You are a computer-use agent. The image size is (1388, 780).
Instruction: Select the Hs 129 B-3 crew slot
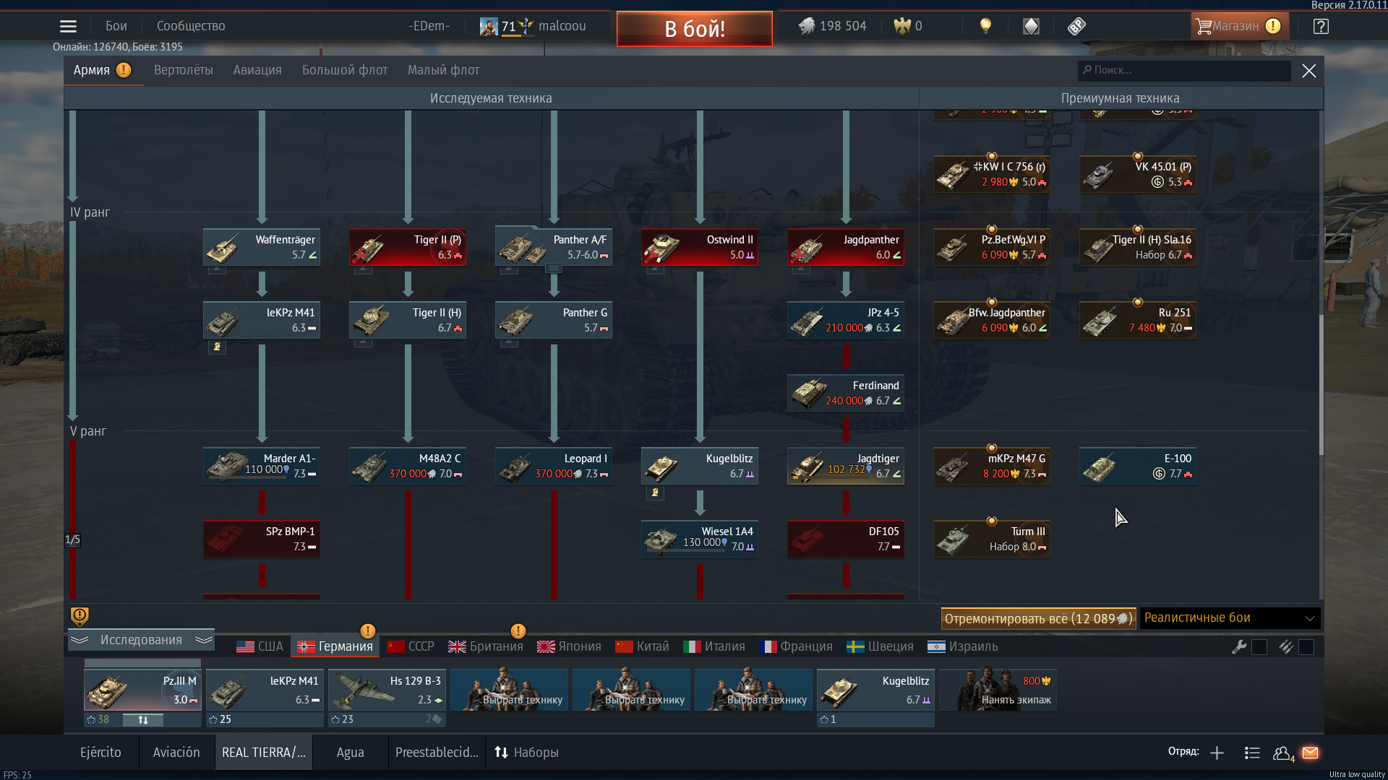(x=387, y=690)
